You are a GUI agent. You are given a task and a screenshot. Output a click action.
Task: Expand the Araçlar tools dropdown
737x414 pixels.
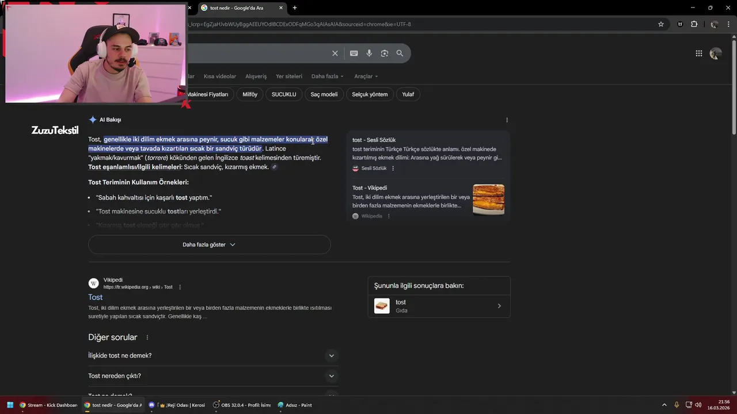pyautogui.click(x=366, y=76)
